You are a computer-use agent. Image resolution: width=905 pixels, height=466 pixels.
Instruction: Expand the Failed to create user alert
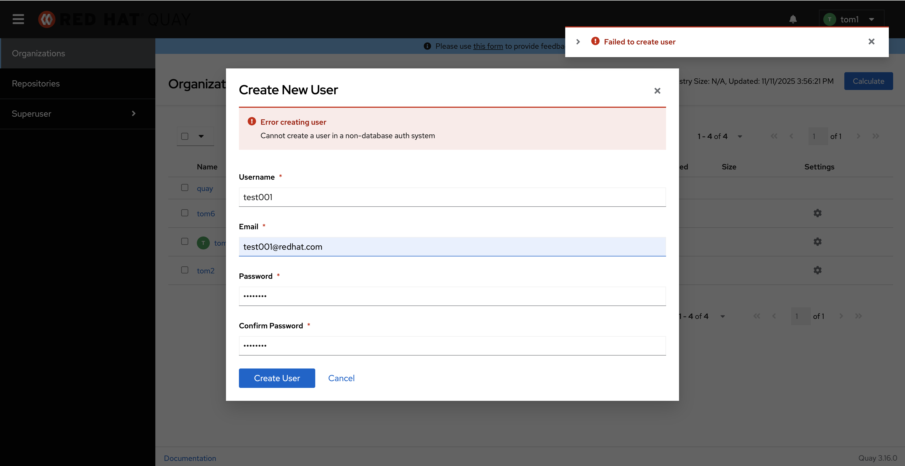(578, 42)
